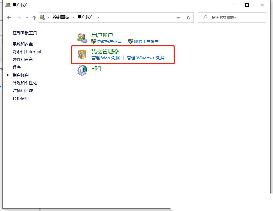Click the Credential Manager safe icon
The height and width of the screenshot is (211, 273).
coord(82,55)
